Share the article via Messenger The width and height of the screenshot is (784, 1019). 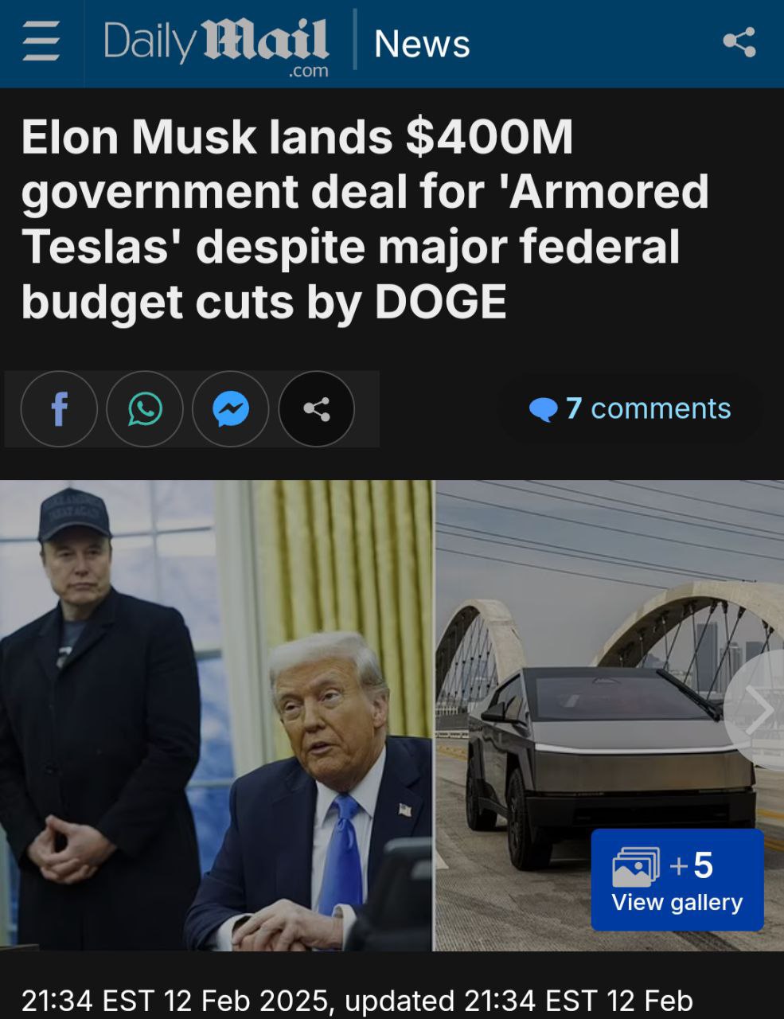pyautogui.click(x=231, y=409)
